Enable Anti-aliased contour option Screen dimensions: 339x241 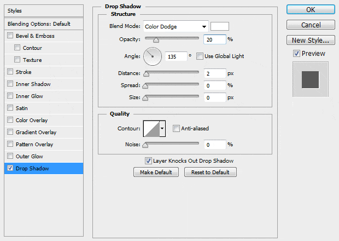pyautogui.click(x=176, y=129)
